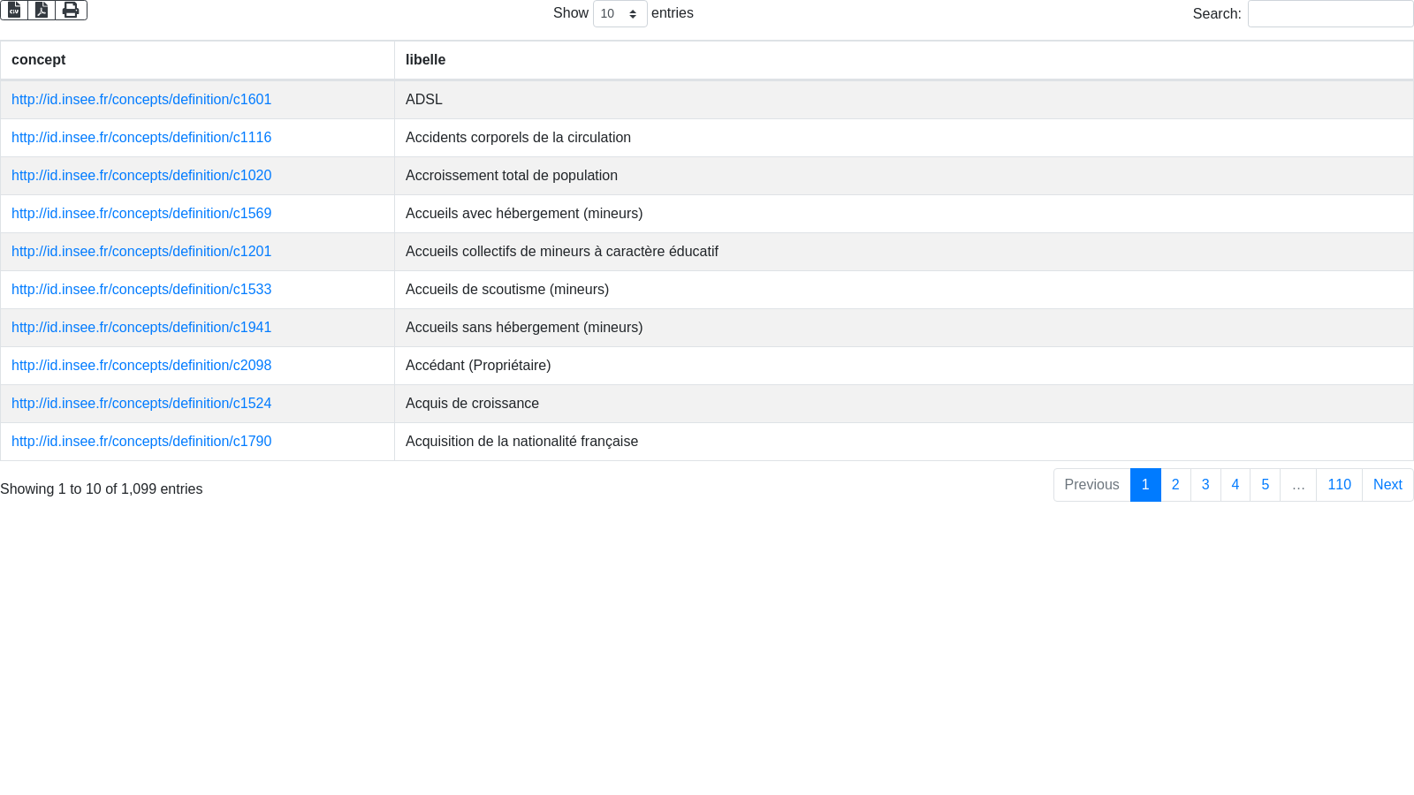
Task: Jump to last page 110
Action: pos(1339,485)
